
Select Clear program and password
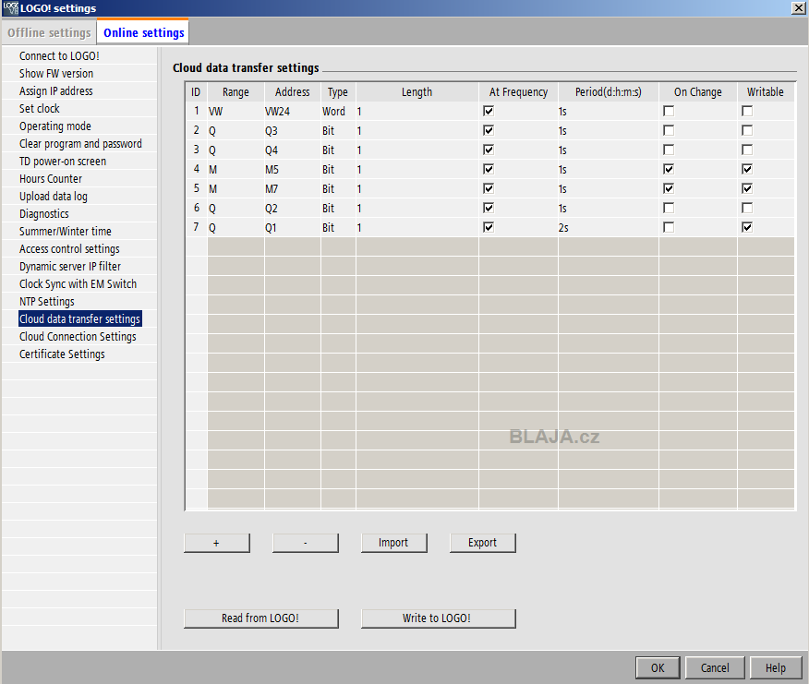[80, 143]
